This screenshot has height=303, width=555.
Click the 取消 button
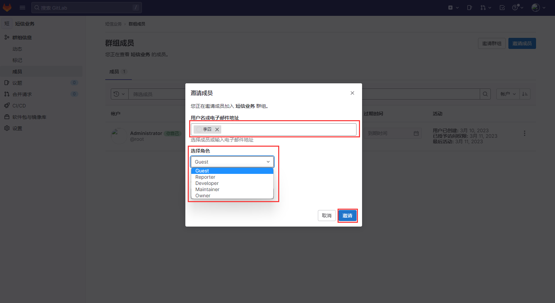pyautogui.click(x=327, y=216)
